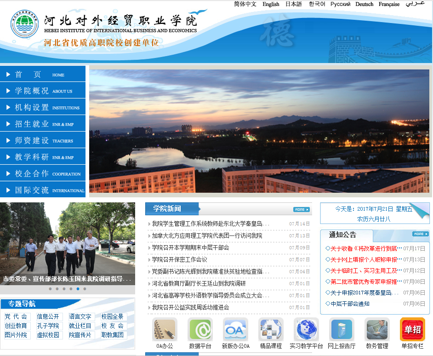
Task: Open the 实习教学平台 globe icon
Action: click(306, 330)
